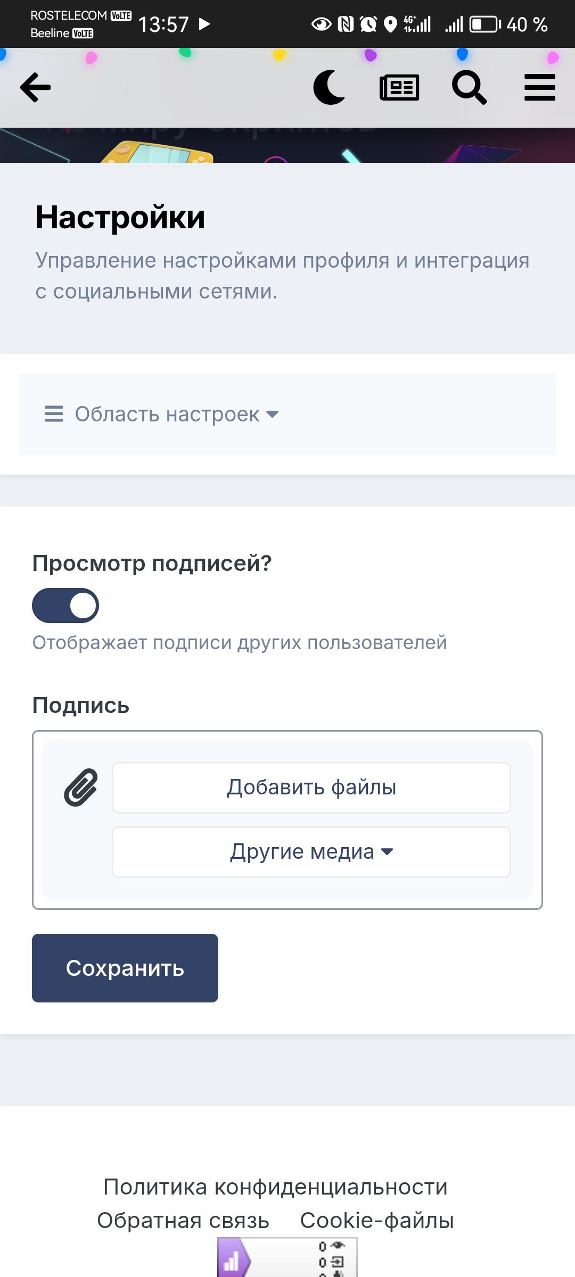Open search with magnifier icon
Viewport: 575px width, 1277px height.
pyautogui.click(x=469, y=88)
